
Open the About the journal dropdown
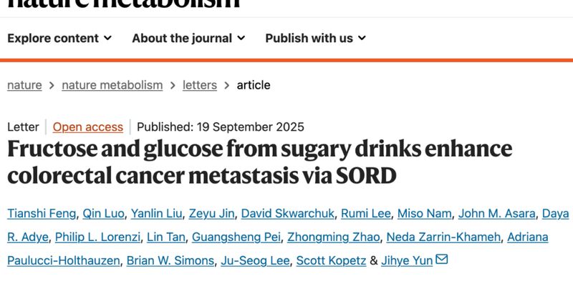click(x=188, y=38)
